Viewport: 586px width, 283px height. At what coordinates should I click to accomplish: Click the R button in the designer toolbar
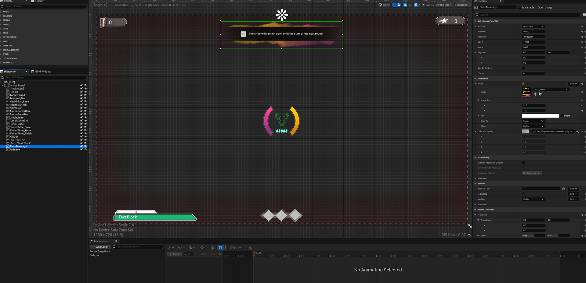pyautogui.click(x=409, y=5)
